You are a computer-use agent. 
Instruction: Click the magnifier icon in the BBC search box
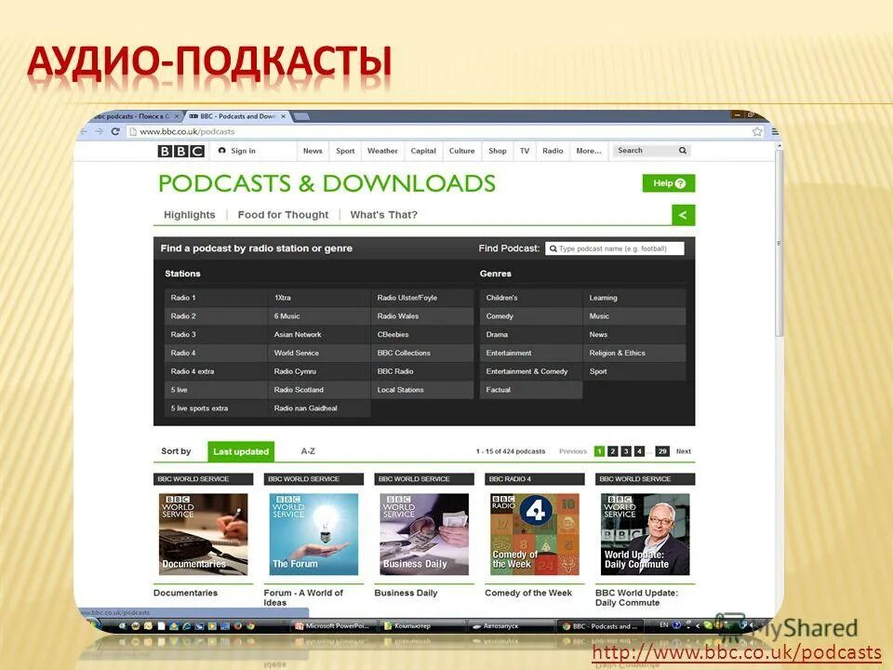[682, 151]
